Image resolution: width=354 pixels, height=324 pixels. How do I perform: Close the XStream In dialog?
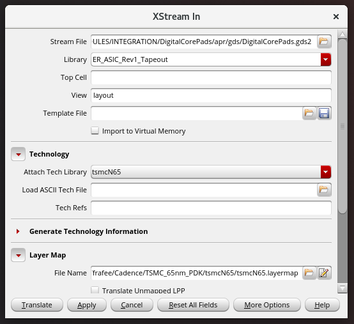(x=336, y=17)
